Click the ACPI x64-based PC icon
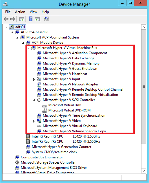 17,32
